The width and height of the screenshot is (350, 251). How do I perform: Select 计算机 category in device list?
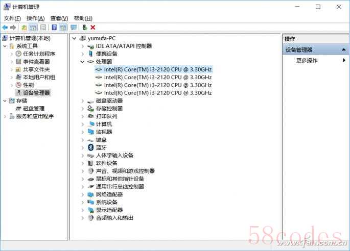(104, 124)
